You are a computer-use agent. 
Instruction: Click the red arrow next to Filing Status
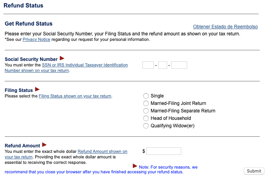tap(37, 89)
